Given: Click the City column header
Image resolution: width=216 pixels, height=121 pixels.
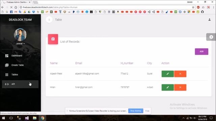Looking at the screenshot, I should [x=149, y=63].
